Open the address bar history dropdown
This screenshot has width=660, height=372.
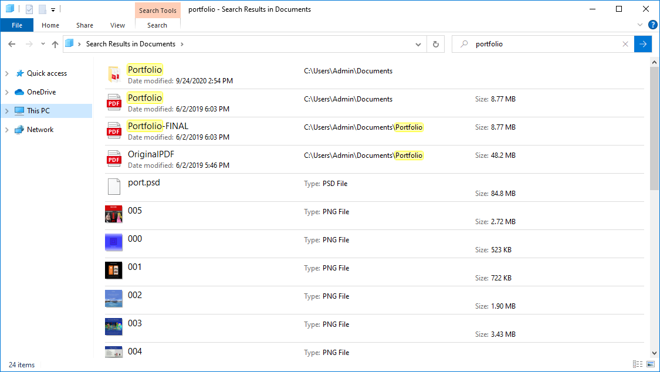pos(418,44)
